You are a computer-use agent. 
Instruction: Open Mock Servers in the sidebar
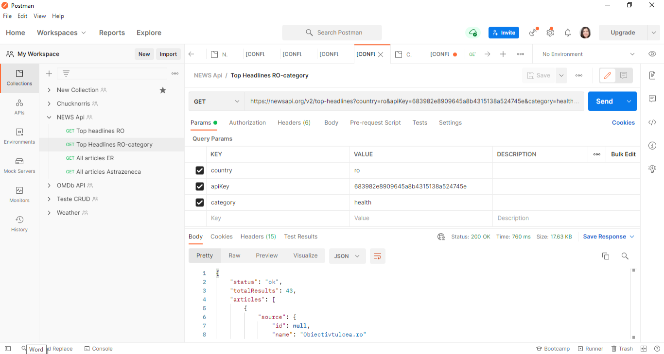19,165
